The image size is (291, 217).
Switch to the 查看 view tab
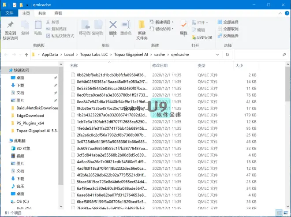58,13
